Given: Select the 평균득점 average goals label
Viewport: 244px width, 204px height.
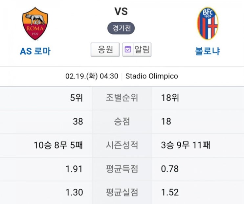Looking at the screenshot, I should point(122,169).
